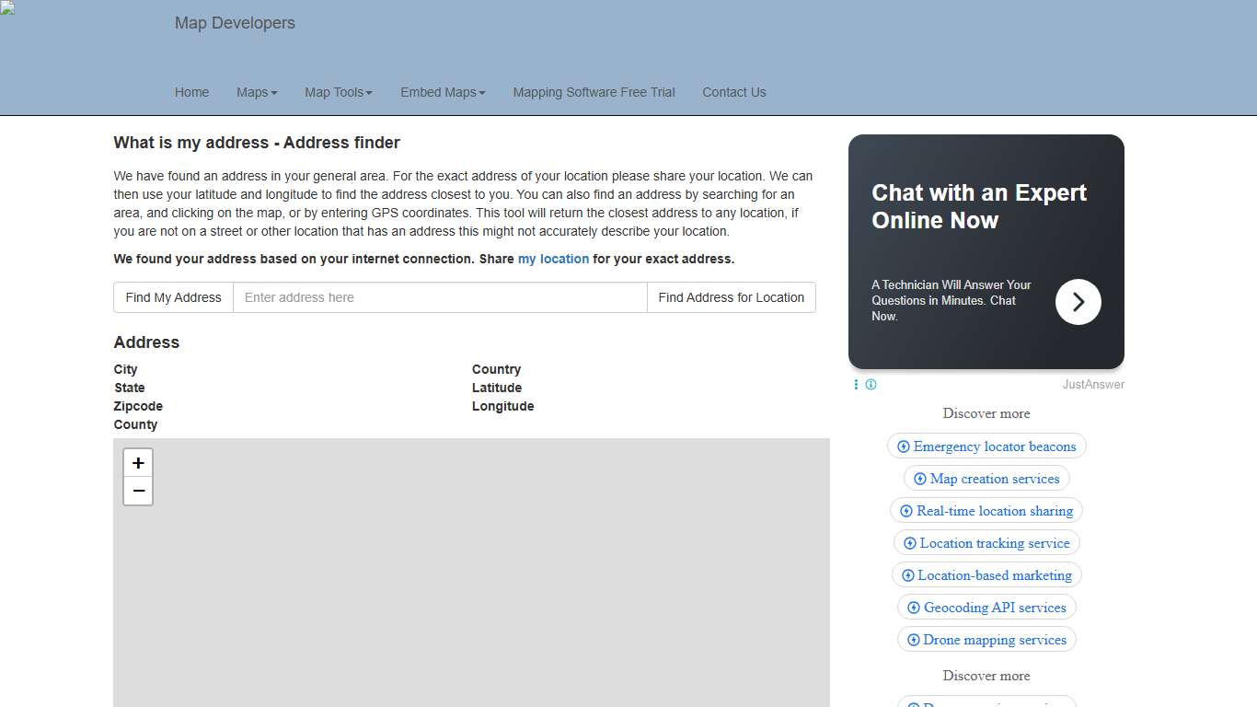The height and width of the screenshot is (707, 1257).
Task: Open the Location tracking service link
Action: coord(986,542)
